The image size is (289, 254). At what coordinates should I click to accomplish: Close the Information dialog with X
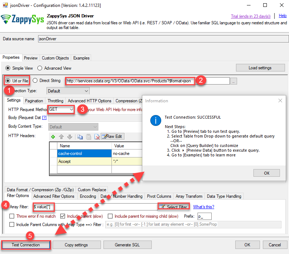click(280, 101)
